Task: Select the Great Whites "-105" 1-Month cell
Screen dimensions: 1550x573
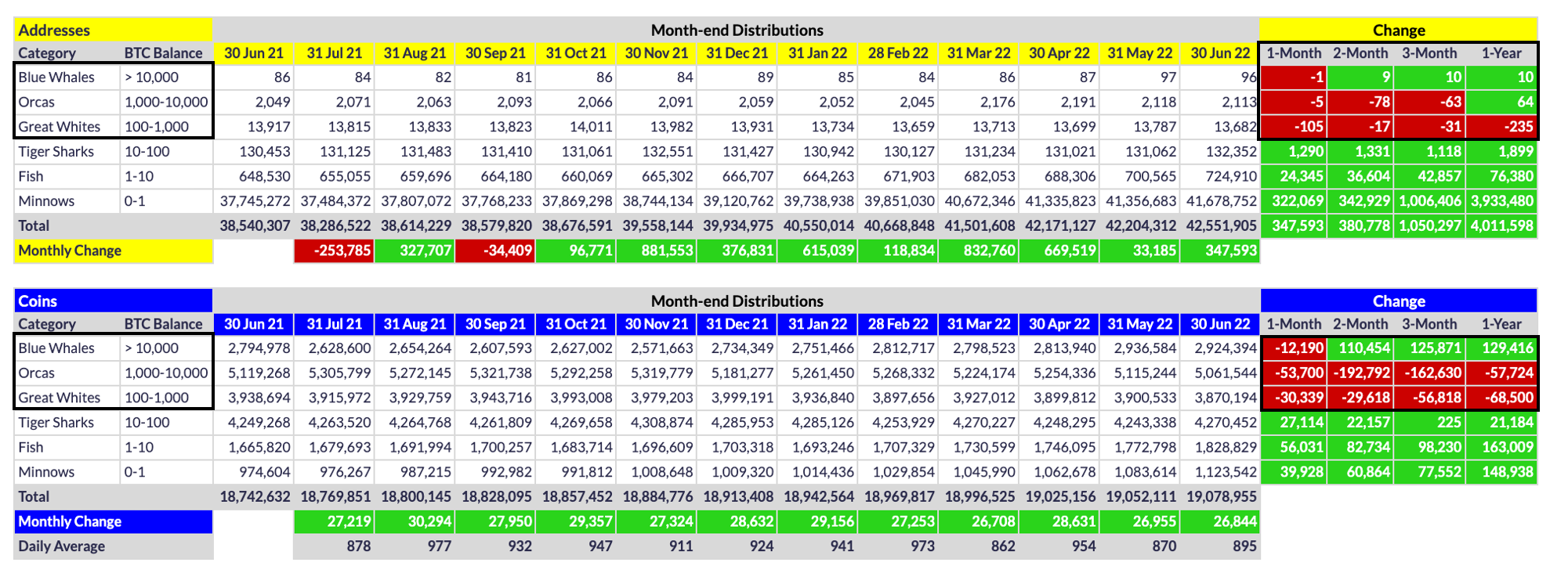Action: click(x=1294, y=127)
